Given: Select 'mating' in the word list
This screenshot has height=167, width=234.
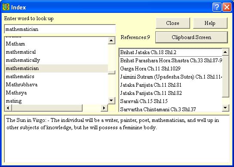Looking at the screenshot, I should tap(56, 101).
